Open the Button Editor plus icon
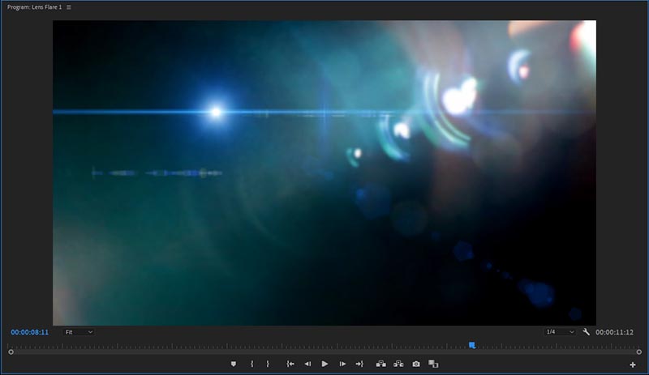 point(633,364)
